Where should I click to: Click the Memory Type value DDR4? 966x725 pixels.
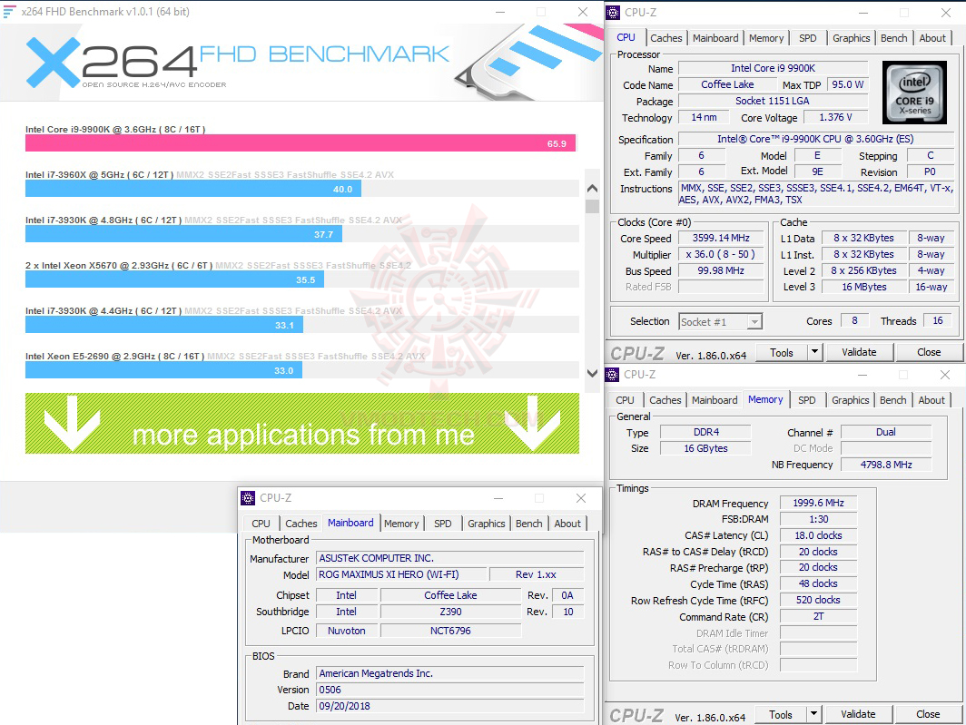point(706,432)
